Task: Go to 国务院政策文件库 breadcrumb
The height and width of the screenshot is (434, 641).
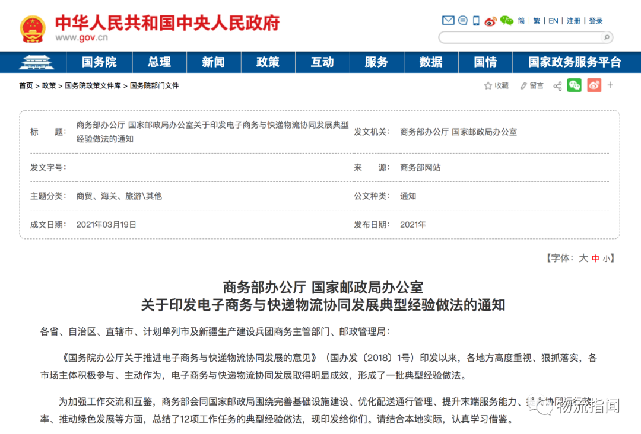Action: coord(93,86)
